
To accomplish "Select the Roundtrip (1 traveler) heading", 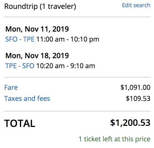I will pyautogui.click(x=40, y=6).
